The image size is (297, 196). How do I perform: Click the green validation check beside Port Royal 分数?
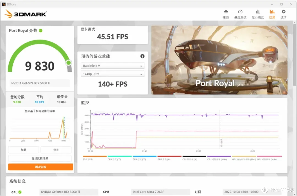click(x=41, y=31)
